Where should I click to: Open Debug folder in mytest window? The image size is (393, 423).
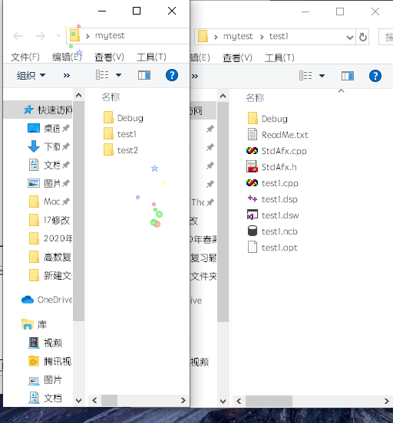[x=124, y=118]
